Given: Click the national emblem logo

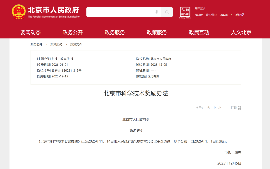Looking at the screenshot, I should tap(19, 12).
